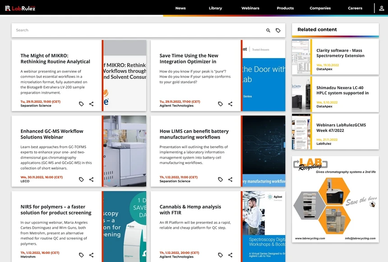Click tag icon on LIMS battery card
Screen dimensions: 388x262
point(220,180)
